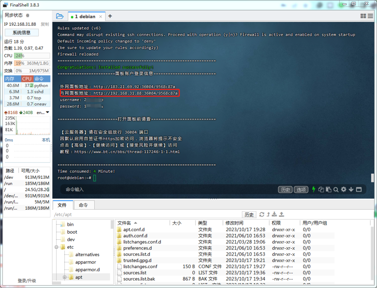Image resolution: width=377 pixels, height=288 pixels.
Task: Click the python process row
Action: tap(27, 85)
